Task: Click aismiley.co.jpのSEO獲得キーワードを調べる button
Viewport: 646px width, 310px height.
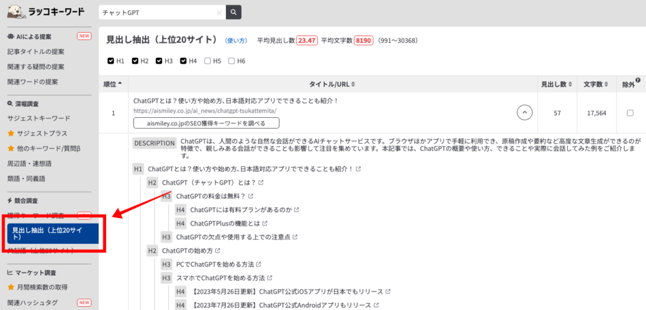Action: click(x=206, y=123)
